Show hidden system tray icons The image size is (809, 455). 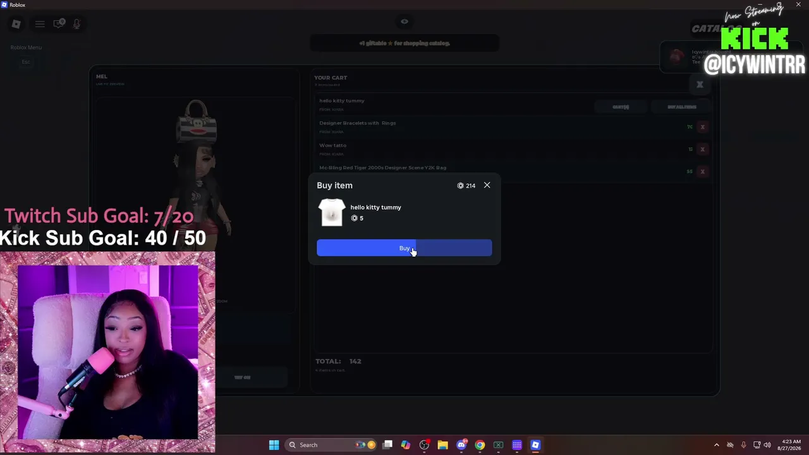pyautogui.click(x=716, y=445)
